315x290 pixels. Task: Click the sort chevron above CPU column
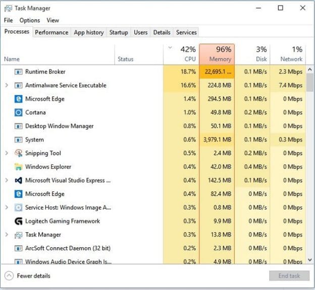click(170, 48)
